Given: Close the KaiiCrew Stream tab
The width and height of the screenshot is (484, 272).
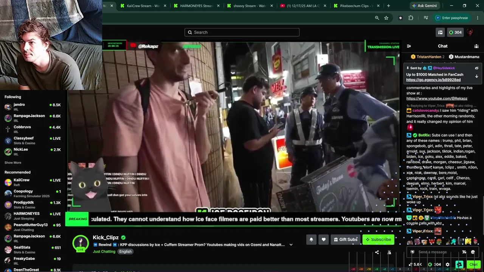Looking at the screenshot, I should point(165,6).
